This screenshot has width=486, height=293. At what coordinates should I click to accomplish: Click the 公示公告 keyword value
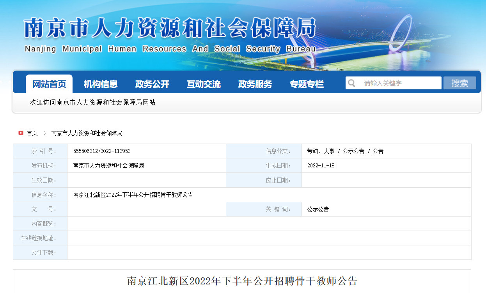click(318, 209)
